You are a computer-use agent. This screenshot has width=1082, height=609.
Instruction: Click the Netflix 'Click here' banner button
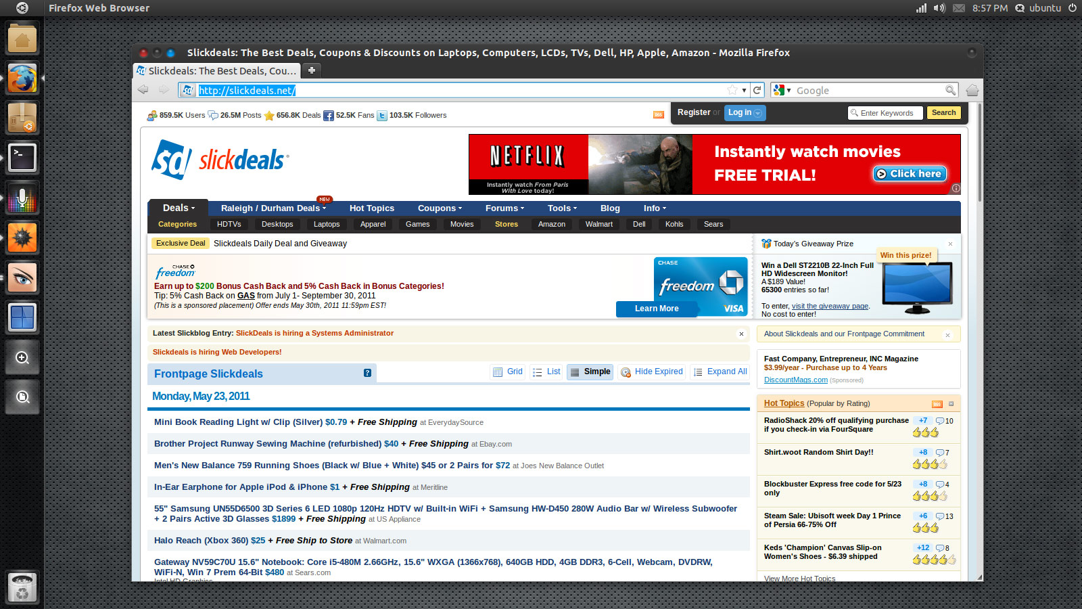pyautogui.click(x=909, y=174)
